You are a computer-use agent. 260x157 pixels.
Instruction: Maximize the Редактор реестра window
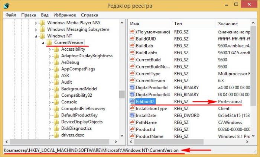(x=236, y=4)
